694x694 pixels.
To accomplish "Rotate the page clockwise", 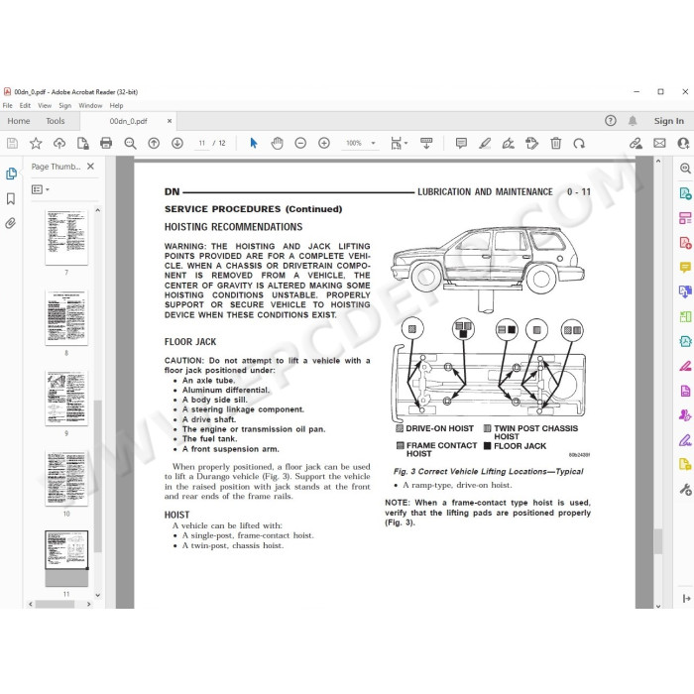I will (x=579, y=143).
